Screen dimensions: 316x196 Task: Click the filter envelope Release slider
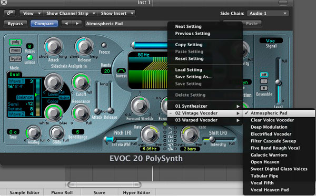[x=110, y=97]
